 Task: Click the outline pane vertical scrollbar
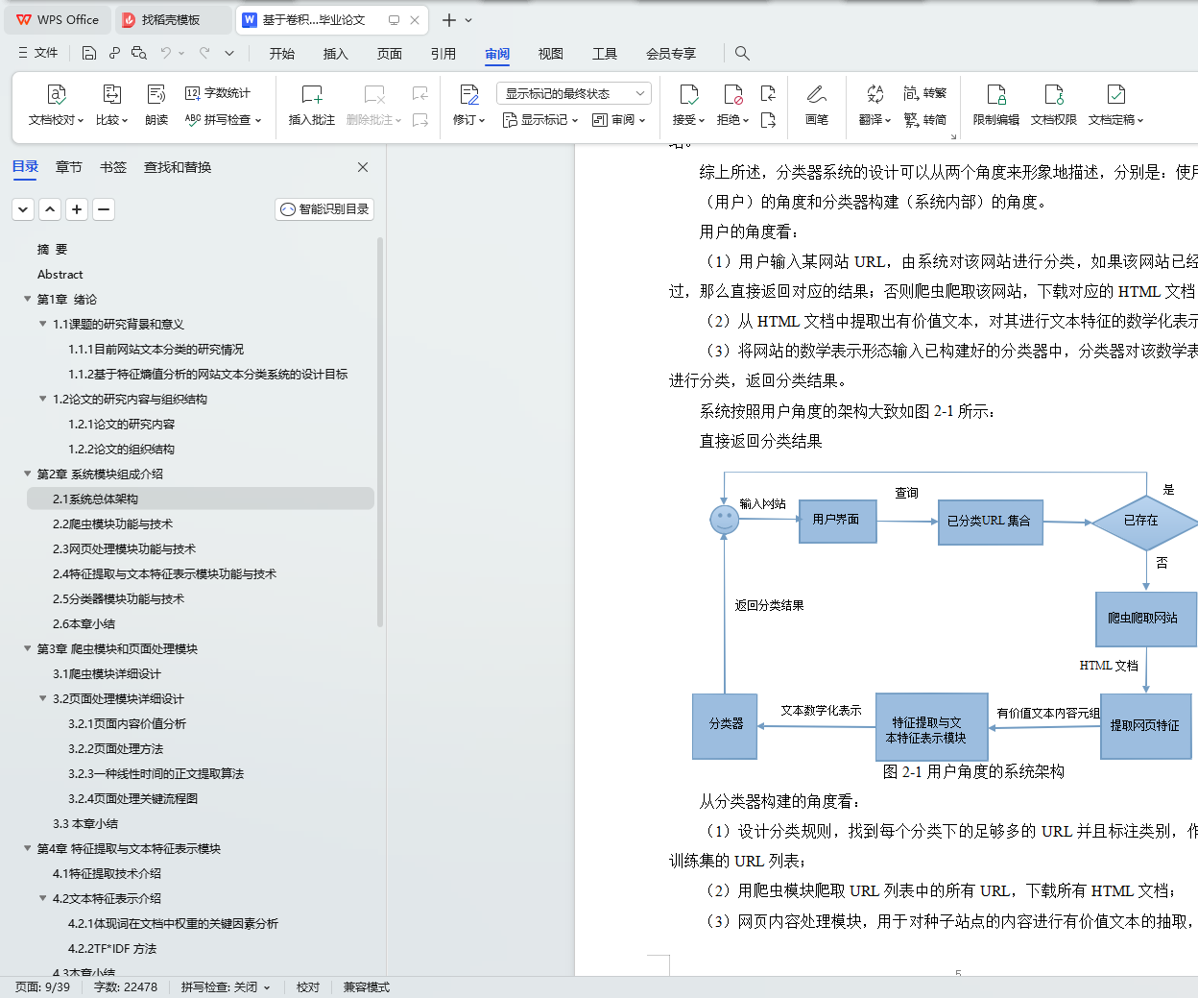click(x=380, y=432)
